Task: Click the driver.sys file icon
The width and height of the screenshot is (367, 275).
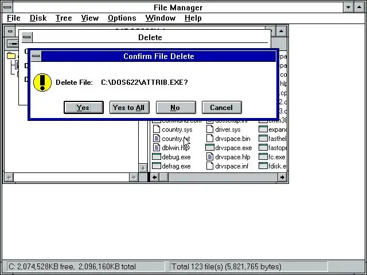Action: 210,129
